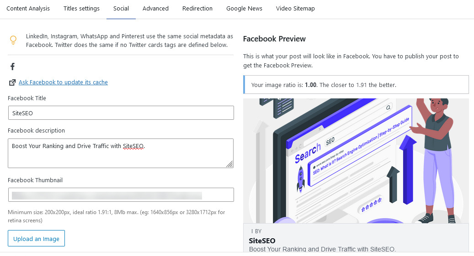Grab the description textarea resize handle

[230, 164]
